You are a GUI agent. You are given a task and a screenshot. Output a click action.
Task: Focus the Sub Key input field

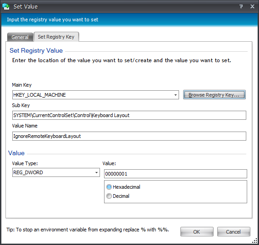pyautogui.click(x=129, y=115)
